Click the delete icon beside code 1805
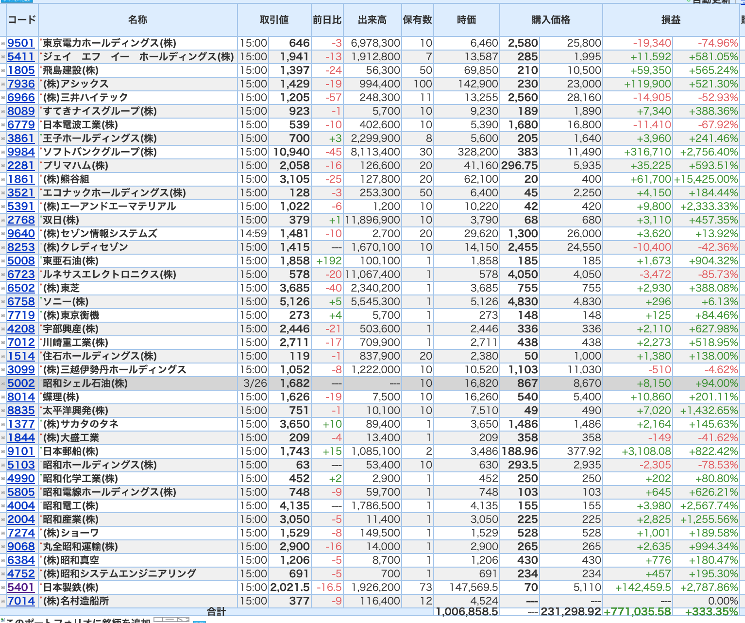 point(3,71)
